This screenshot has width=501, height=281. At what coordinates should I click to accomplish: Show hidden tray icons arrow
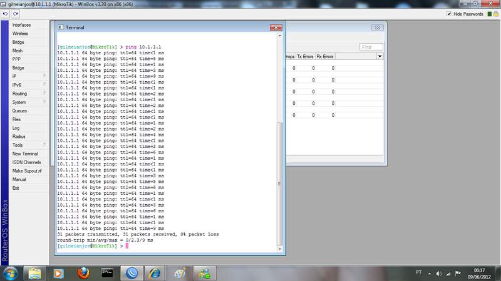click(x=430, y=274)
